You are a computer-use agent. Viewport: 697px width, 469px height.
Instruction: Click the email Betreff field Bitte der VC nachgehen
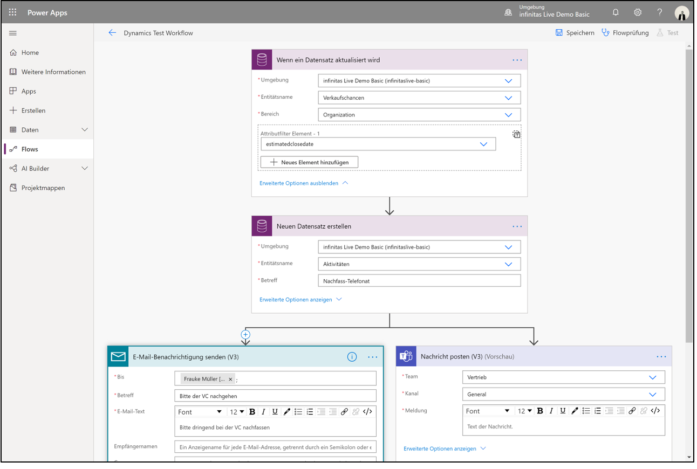[275, 396]
